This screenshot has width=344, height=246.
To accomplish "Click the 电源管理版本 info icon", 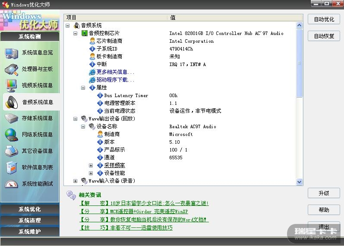I will (100, 103).
